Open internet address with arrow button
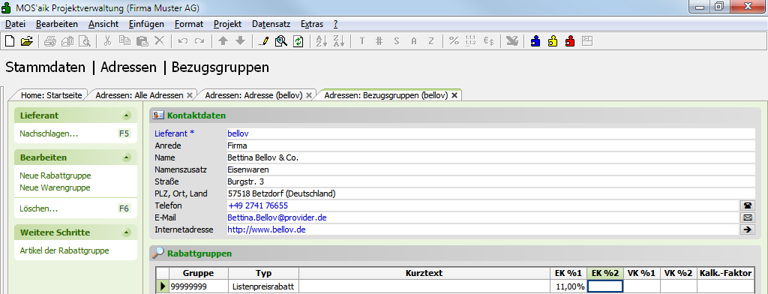Viewport: 768px width, 294px height. 748,229
